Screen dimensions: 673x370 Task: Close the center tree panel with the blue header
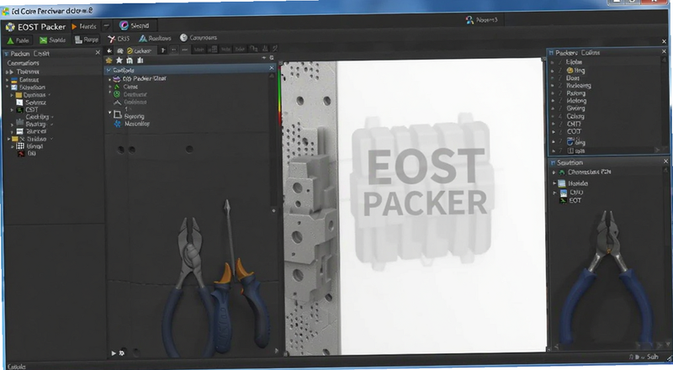click(271, 68)
